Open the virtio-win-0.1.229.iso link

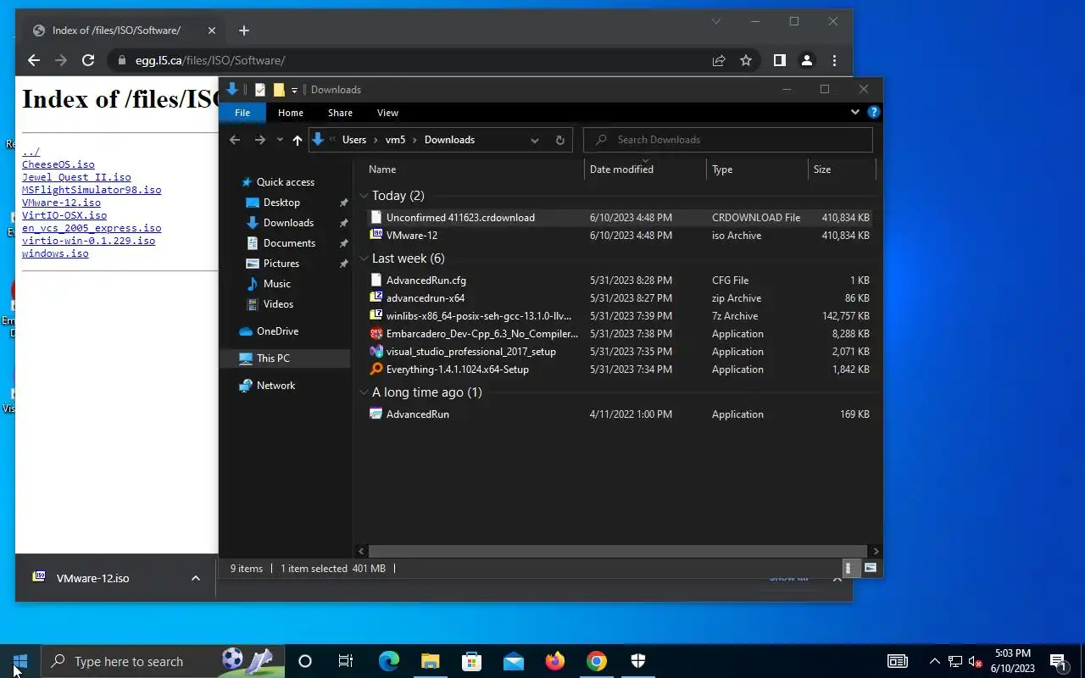pos(88,241)
